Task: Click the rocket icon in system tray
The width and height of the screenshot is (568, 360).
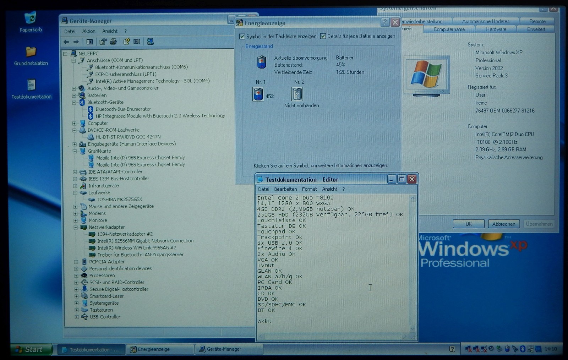Action: pyautogui.click(x=515, y=349)
